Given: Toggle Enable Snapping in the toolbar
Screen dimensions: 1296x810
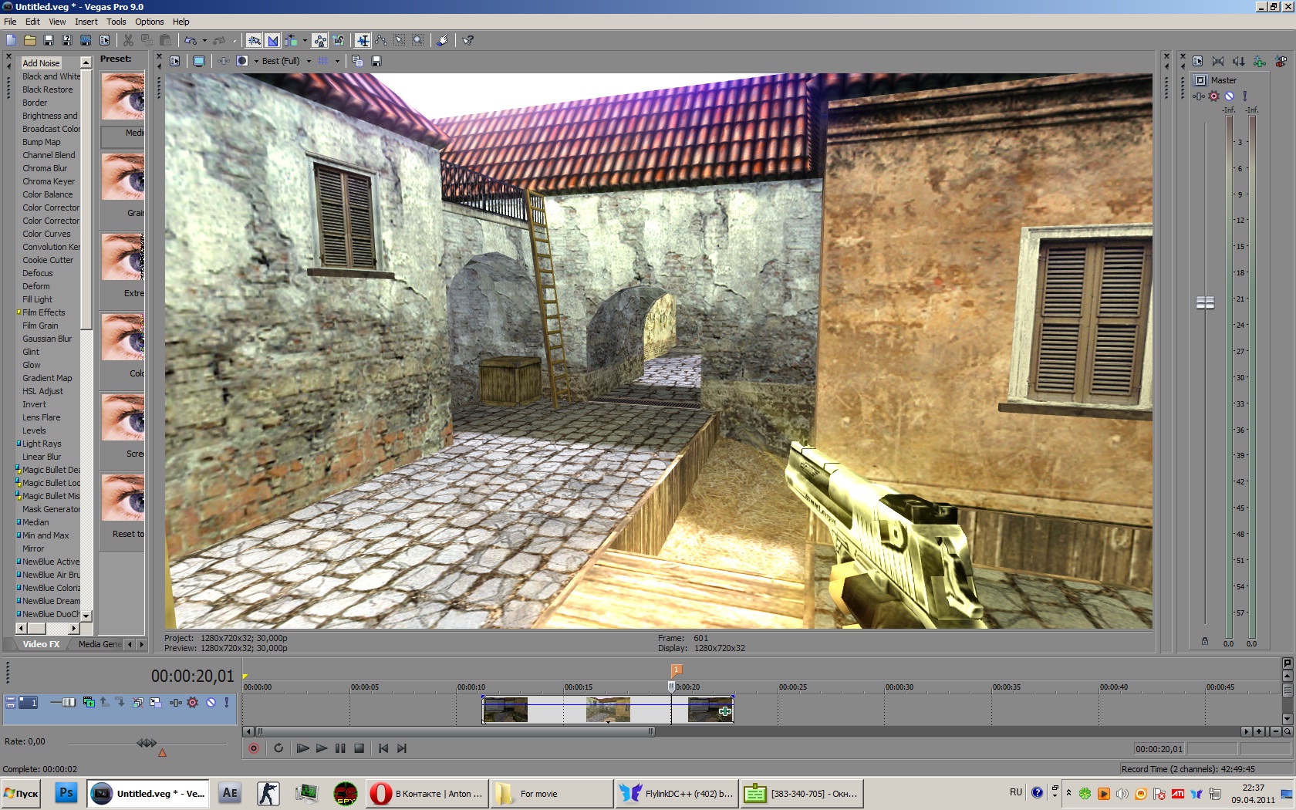Looking at the screenshot, I should click(254, 40).
